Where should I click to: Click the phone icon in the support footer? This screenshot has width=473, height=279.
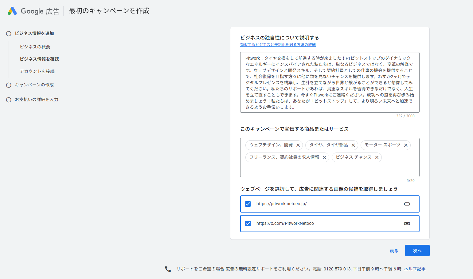167,269
